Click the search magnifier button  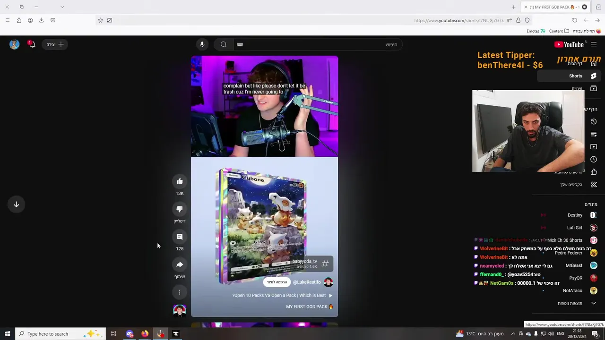click(224, 44)
